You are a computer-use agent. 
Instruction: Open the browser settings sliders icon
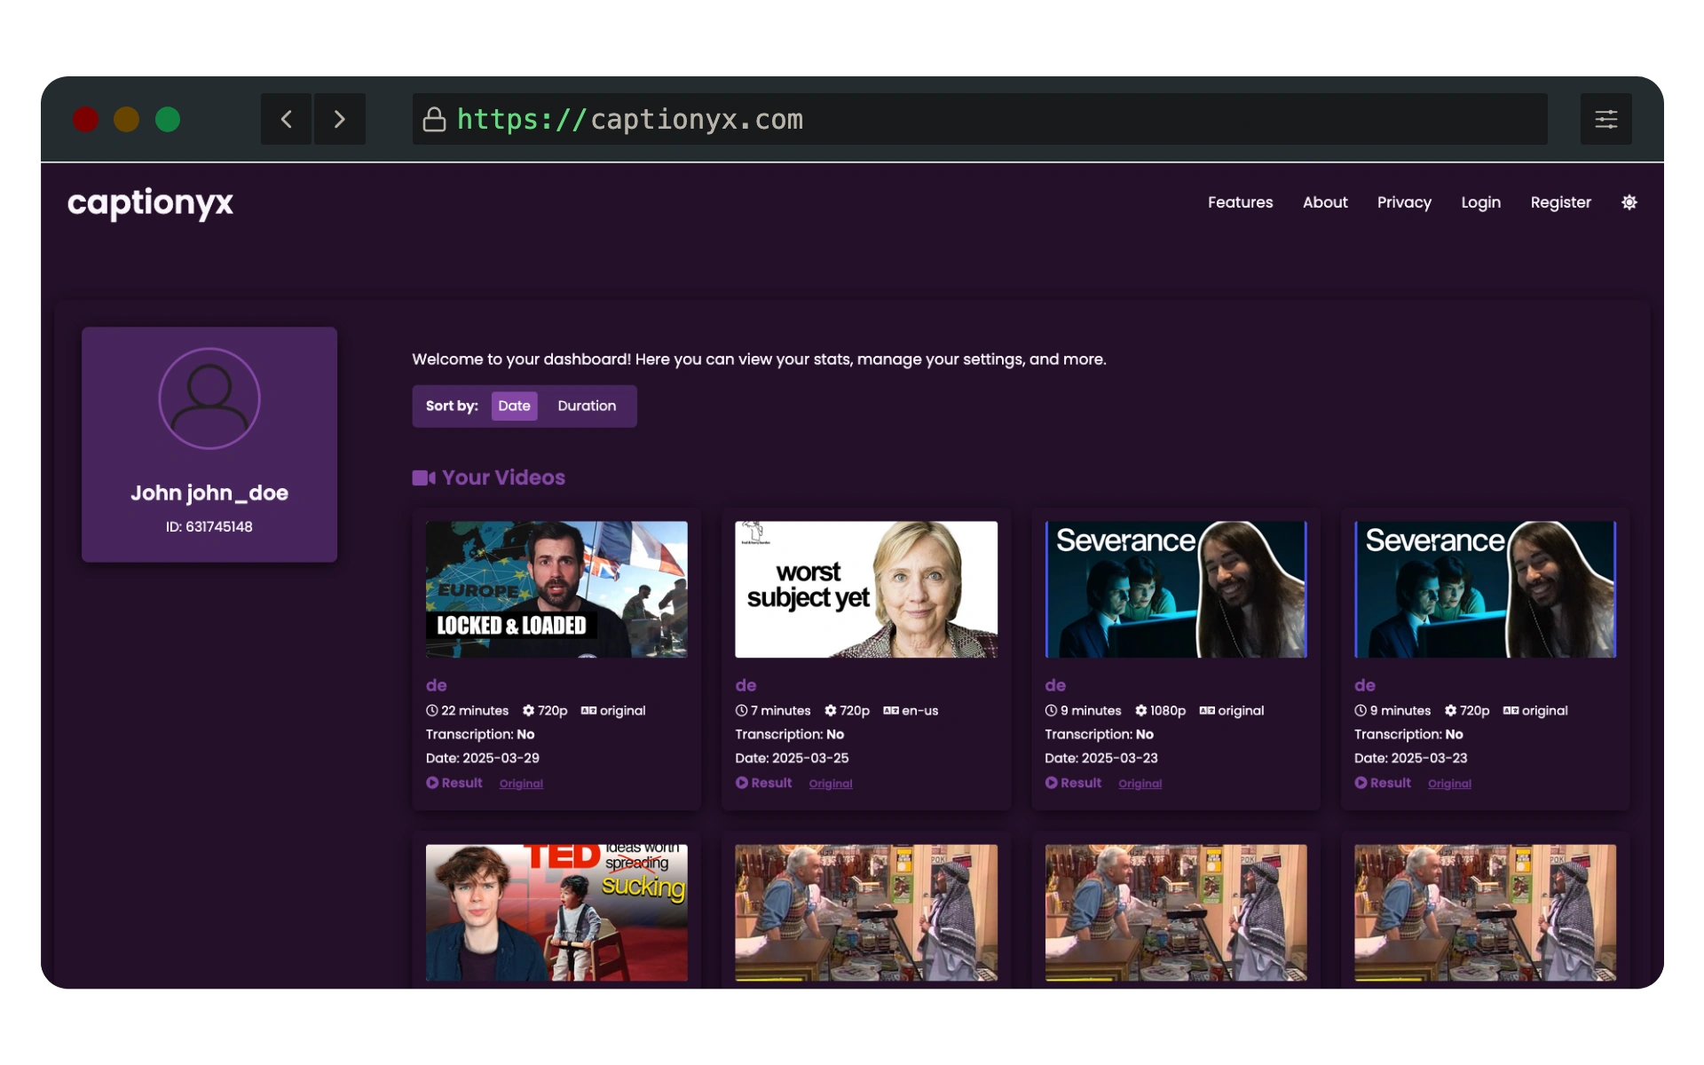pos(1605,119)
